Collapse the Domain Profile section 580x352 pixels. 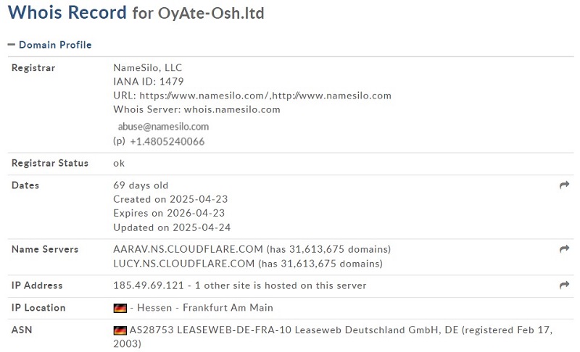click(49, 45)
